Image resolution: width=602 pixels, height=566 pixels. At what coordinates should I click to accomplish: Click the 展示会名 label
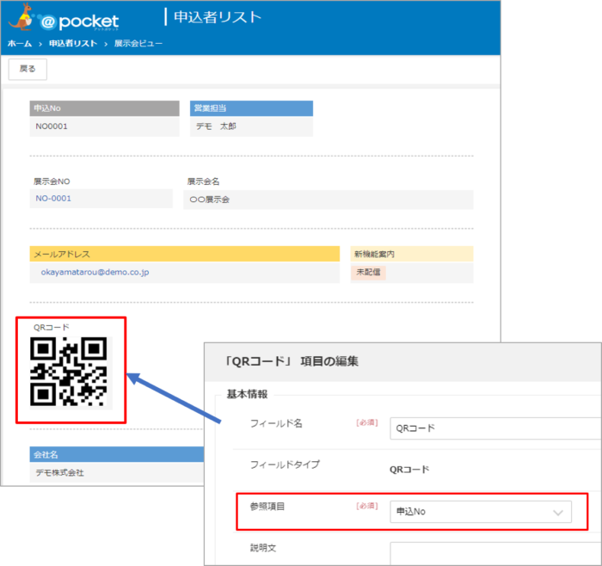203,181
